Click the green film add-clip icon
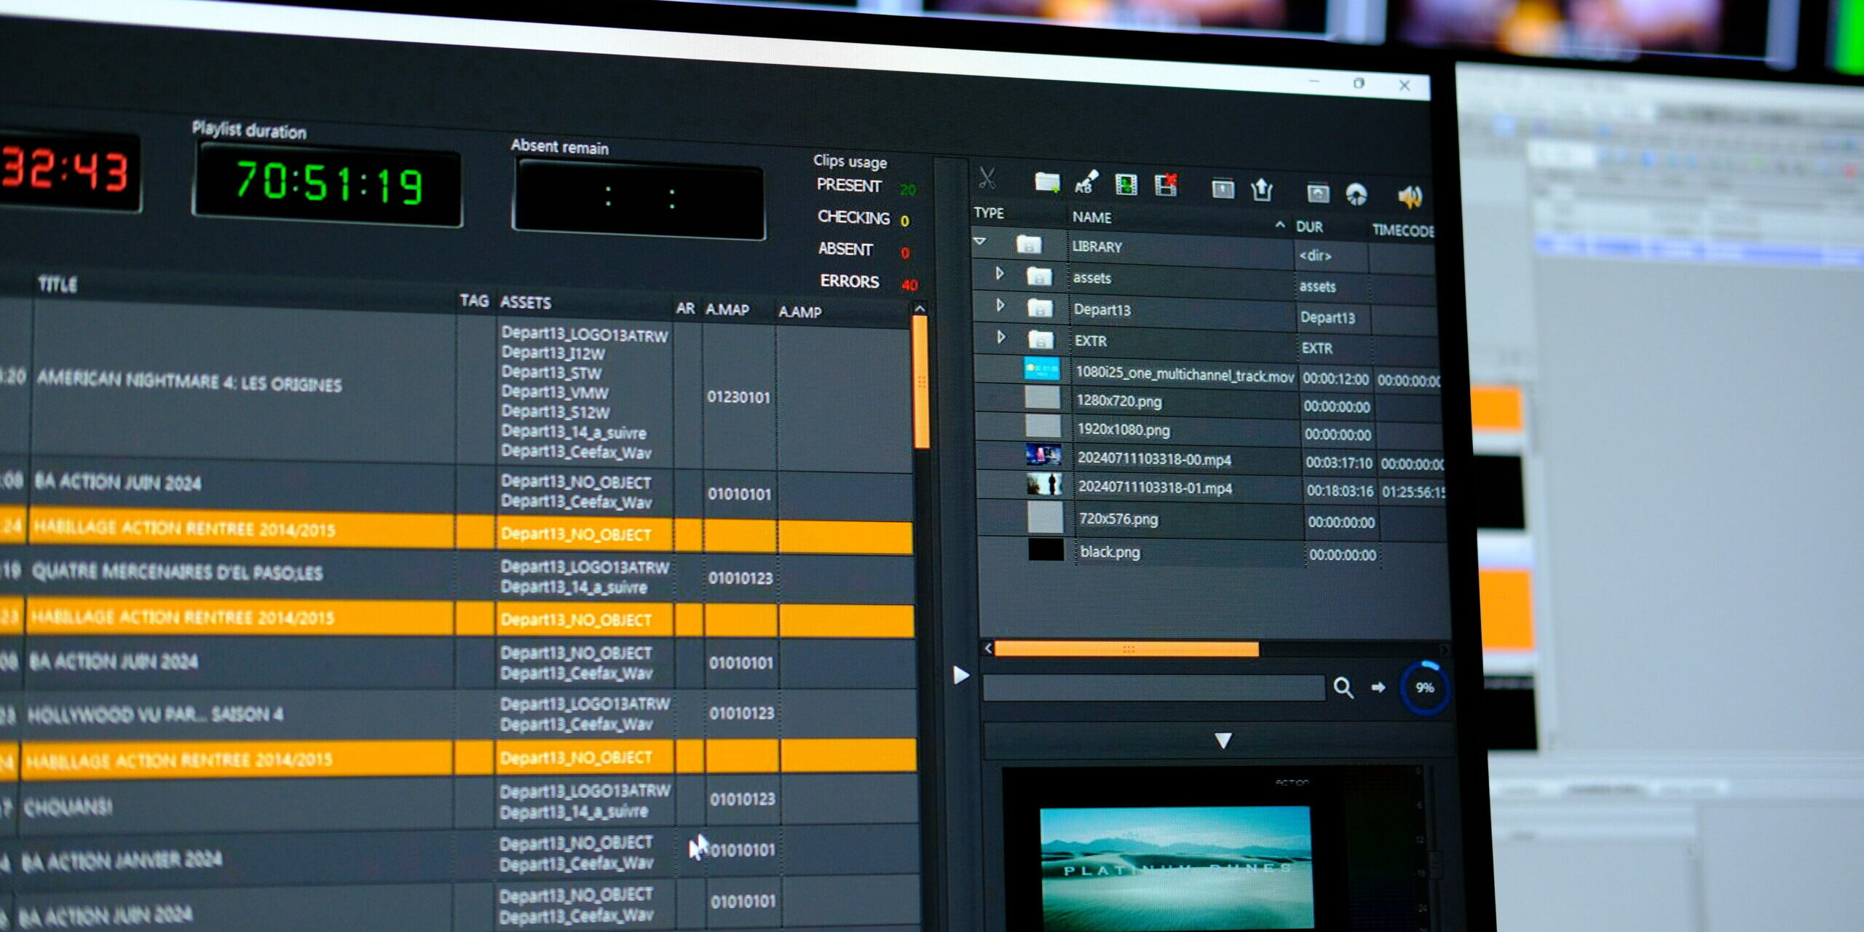The image size is (1864, 932). coord(1126,185)
